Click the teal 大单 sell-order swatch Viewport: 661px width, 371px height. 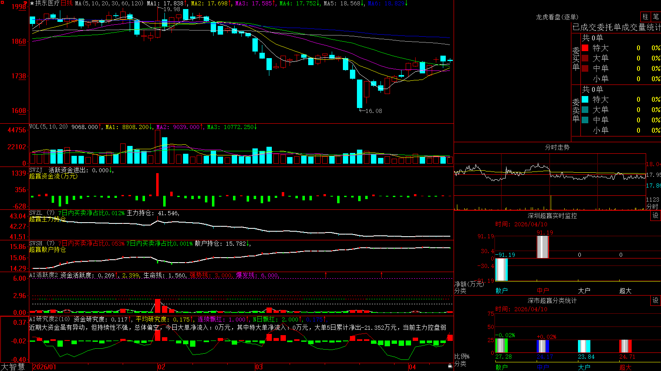pos(585,110)
